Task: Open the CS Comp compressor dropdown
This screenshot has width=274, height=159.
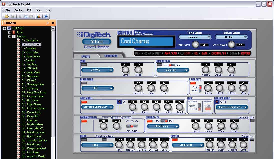Action: tap(173, 70)
